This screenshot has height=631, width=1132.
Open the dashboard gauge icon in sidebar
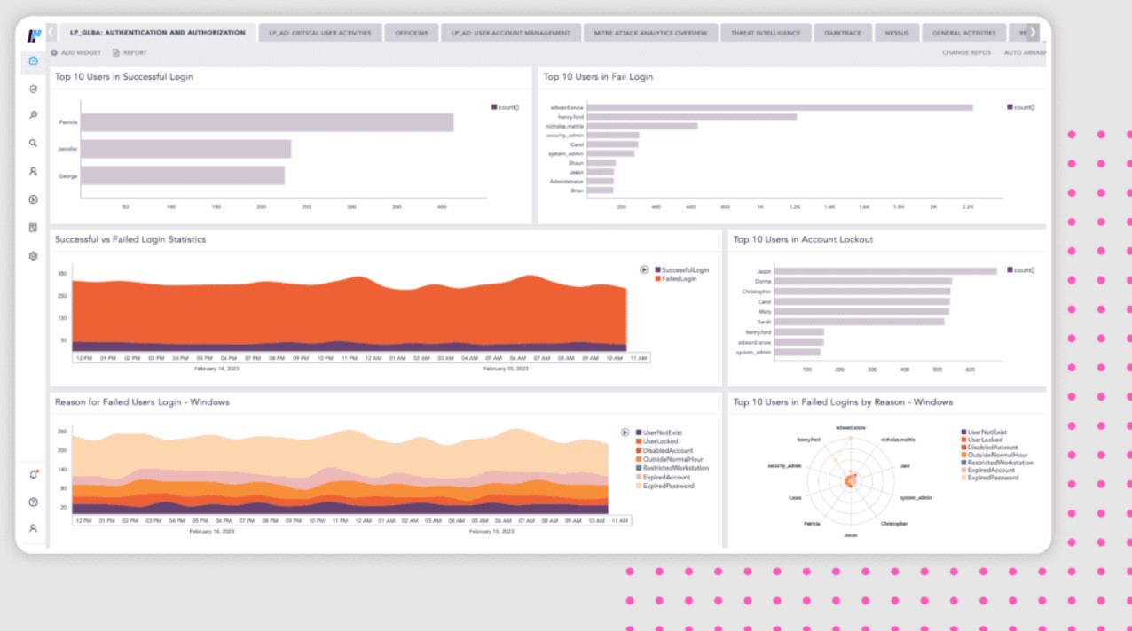[33, 61]
